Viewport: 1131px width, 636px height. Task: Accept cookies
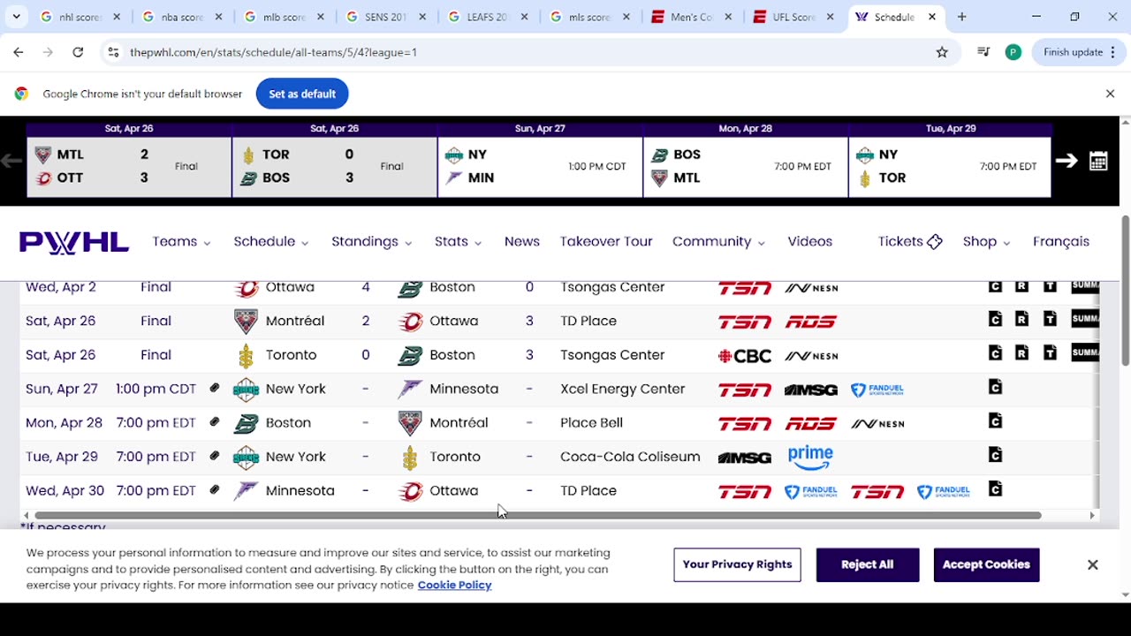[x=986, y=564]
